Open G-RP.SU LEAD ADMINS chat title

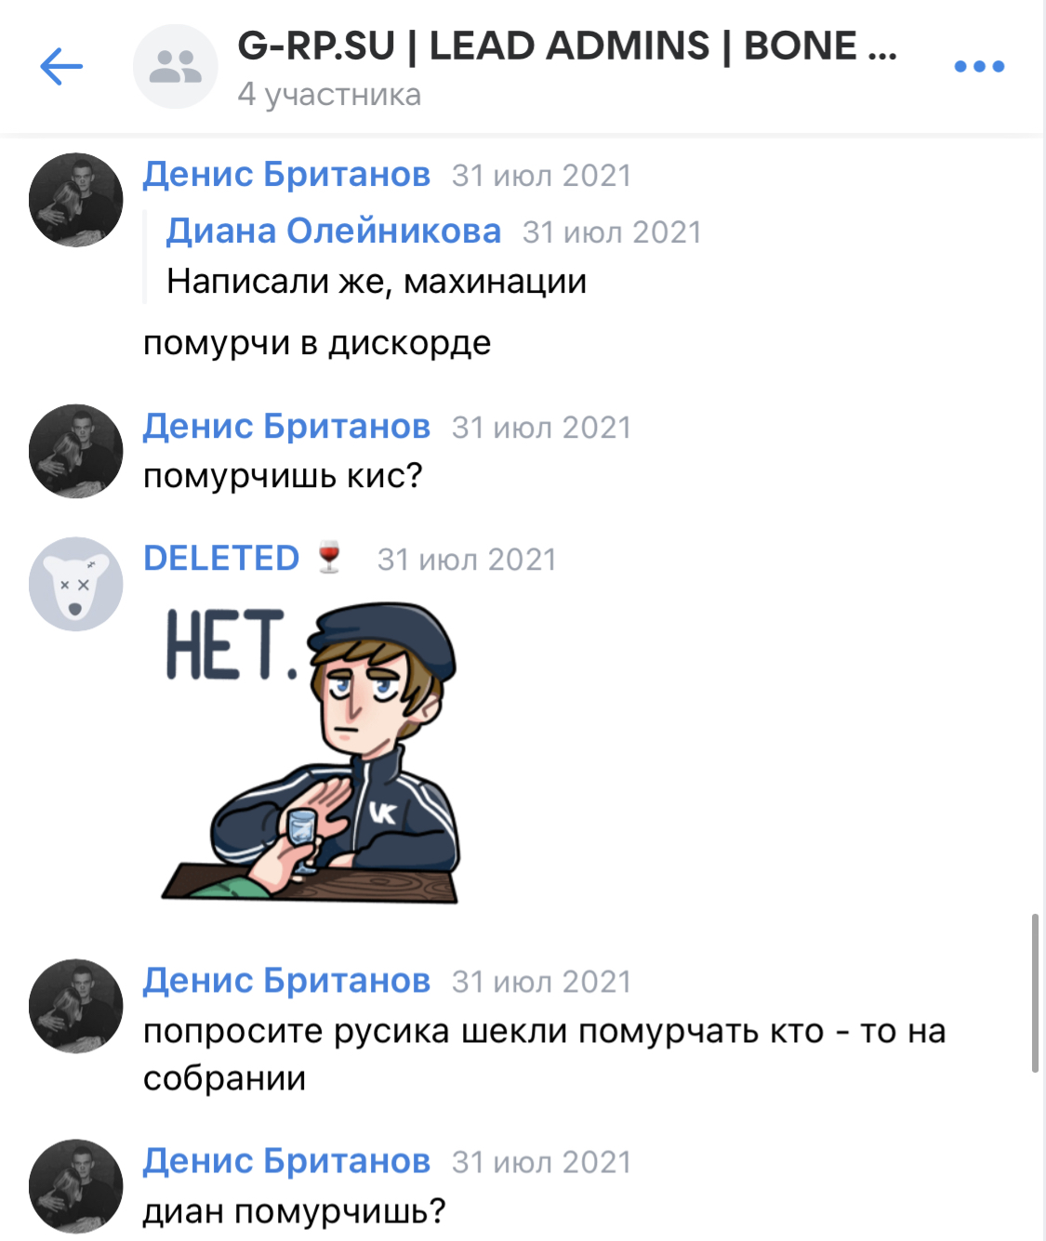pos(567,46)
